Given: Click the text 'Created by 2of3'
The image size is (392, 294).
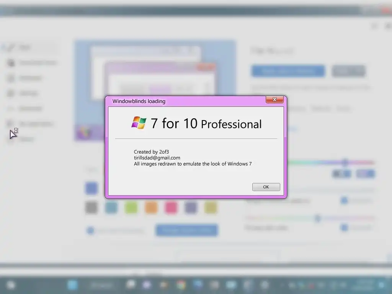Looking at the screenshot, I should click(151, 152).
